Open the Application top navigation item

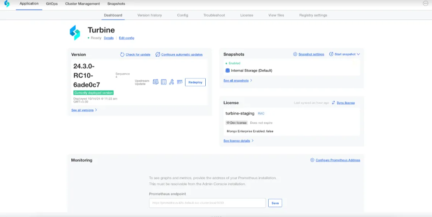click(29, 3)
